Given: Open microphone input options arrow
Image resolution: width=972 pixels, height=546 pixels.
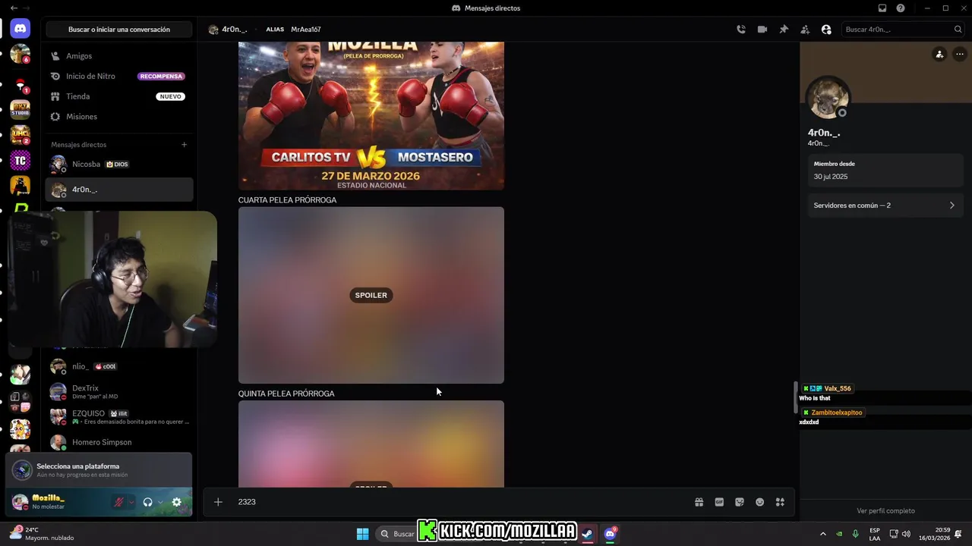Looking at the screenshot, I should (x=131, y=502).
